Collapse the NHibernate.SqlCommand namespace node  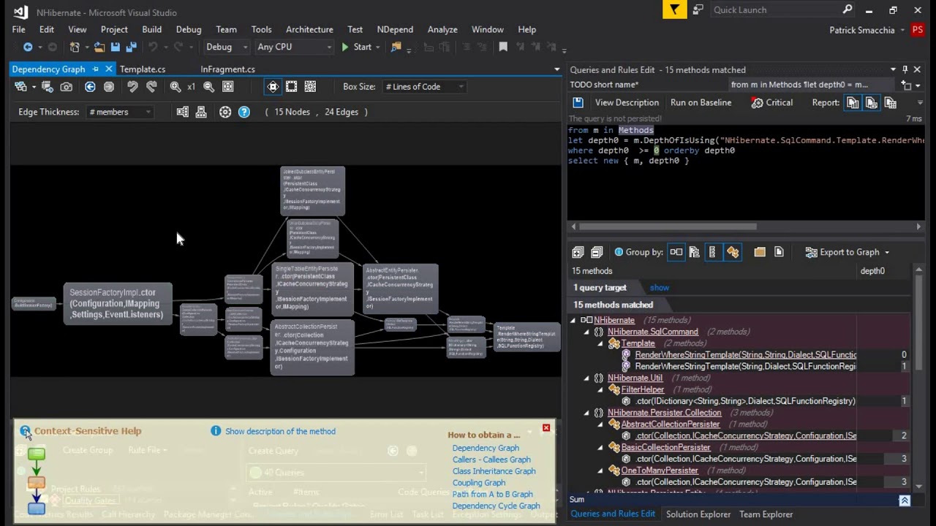point(586,332)
